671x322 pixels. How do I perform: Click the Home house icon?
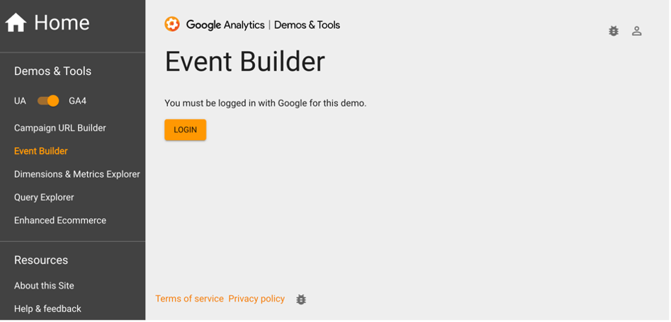coord(16,23)
